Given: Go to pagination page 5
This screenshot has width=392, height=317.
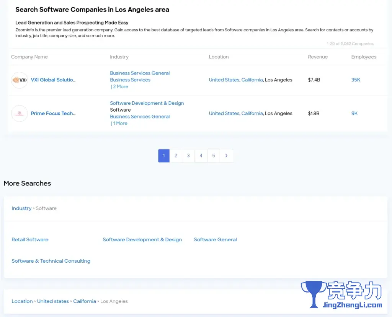Looking at the screenshot, I should pyautogui.click(x=214, y=156).
